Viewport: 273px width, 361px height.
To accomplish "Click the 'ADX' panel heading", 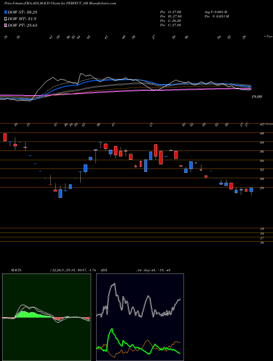I will [104, 270].
